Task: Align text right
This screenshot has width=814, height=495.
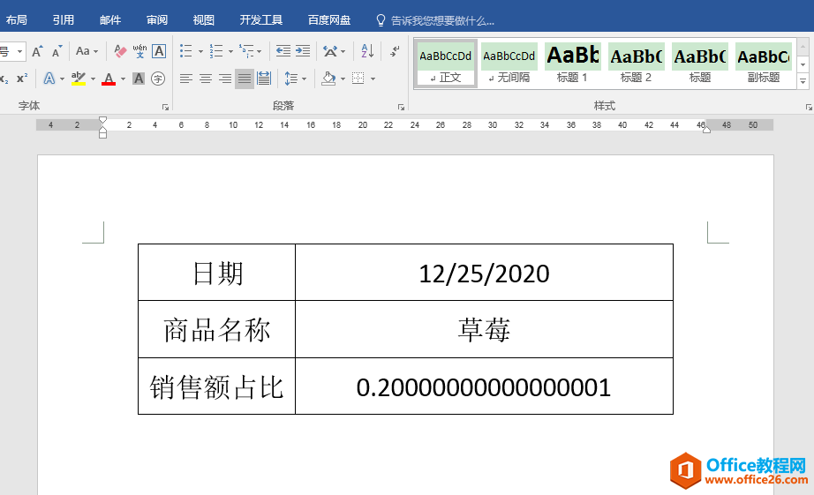Action: pos(225,79)
